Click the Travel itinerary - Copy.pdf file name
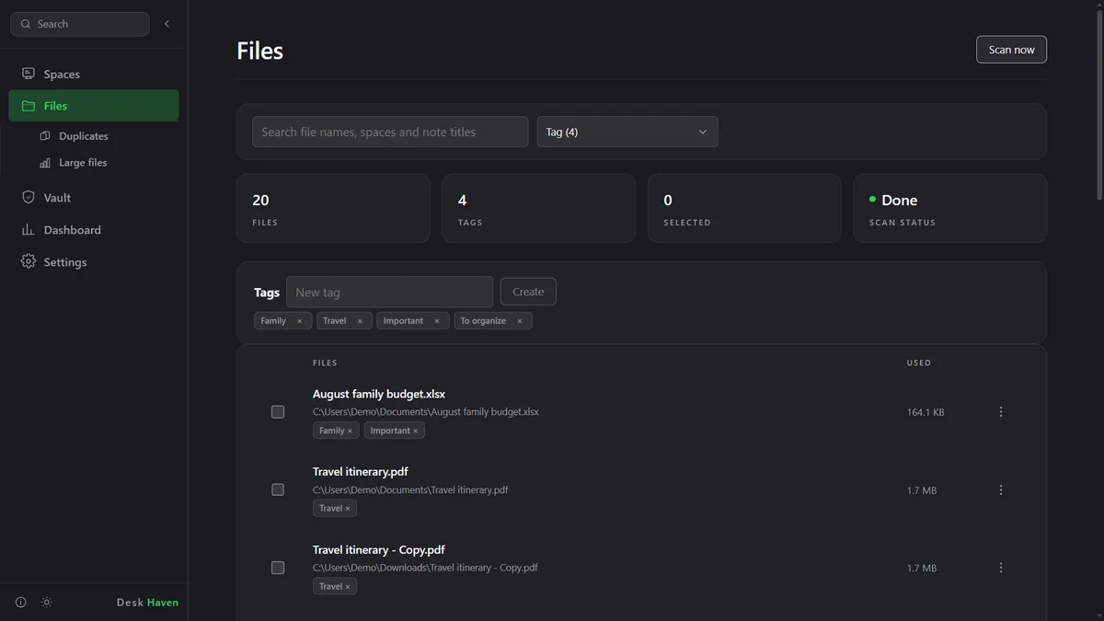 click(x=381, y=550)
